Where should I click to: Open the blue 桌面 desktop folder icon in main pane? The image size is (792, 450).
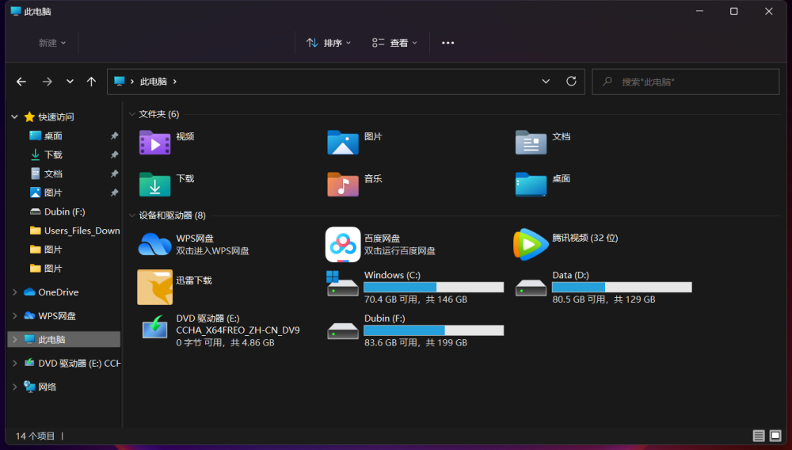coord(531,185)
